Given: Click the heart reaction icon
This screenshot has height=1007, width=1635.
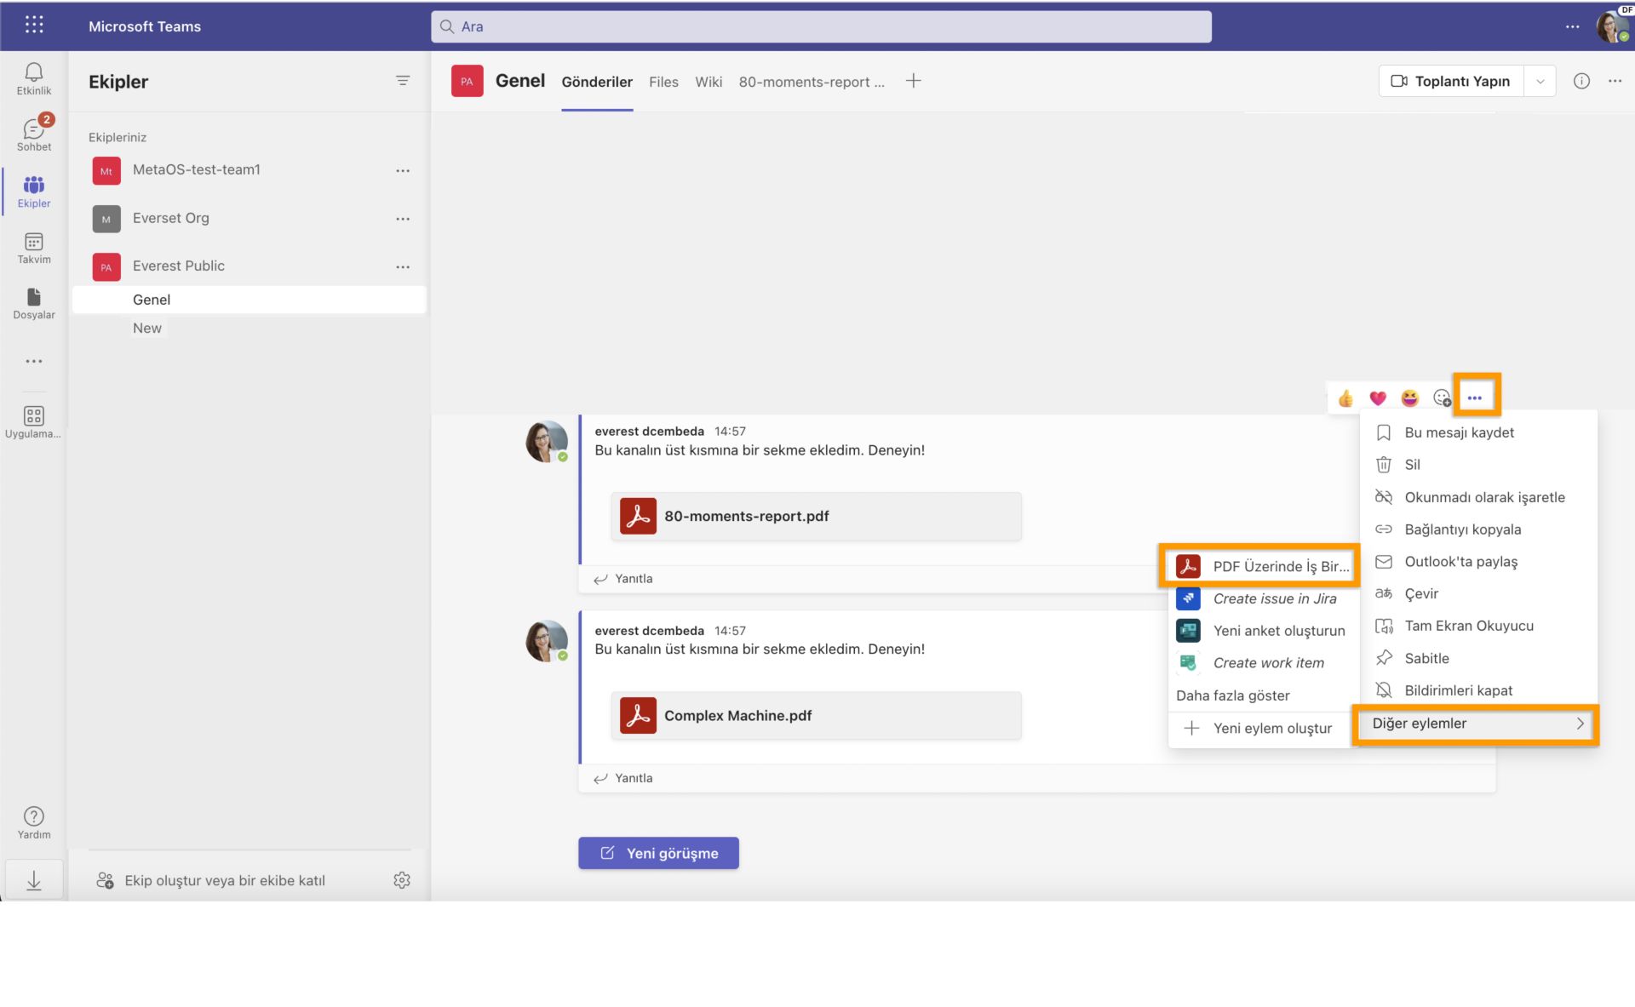Looking at the screenshot, I should (1378, 397).
